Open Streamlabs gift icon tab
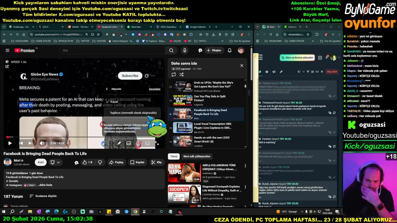The image size is (397, 223). 267,72
